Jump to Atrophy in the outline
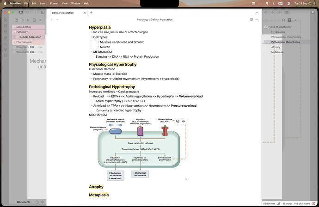Image resolution: width=319 pixels, height=207 pixels. point(276,47)
